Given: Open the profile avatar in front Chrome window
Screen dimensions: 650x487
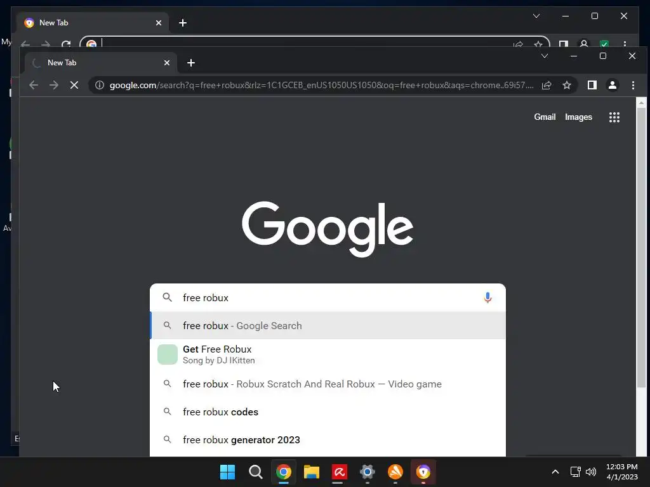Looking at the screenshot, I should click(613, 85).
